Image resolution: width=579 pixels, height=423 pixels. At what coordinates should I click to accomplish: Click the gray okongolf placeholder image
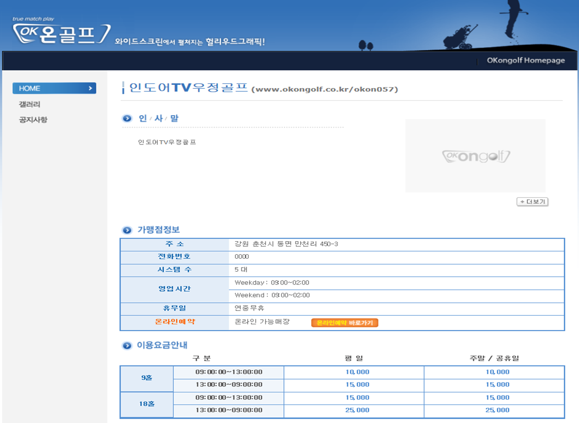tap(475, 156)
